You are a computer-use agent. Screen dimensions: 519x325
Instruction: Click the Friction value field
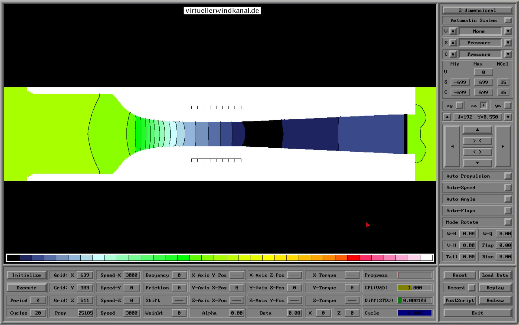(179, 288)
